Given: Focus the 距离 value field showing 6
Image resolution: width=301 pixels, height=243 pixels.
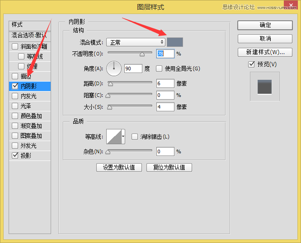Looking at the screenshot, I should click(x=165, y=83).
